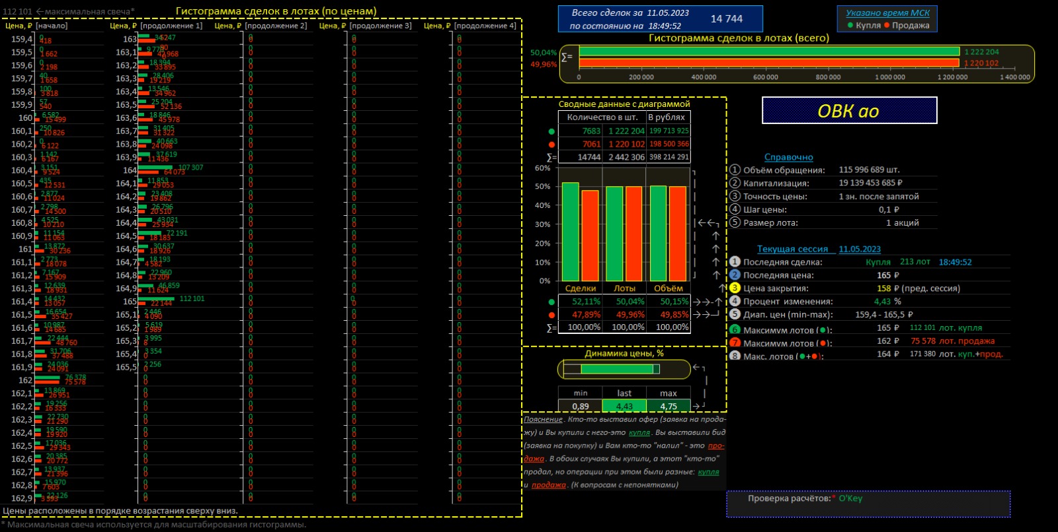The width and height of the screenshot is (1058, 532).
Task: Click blue circle 2 beside Последняя цена
Action: click(x=735, y=275)
